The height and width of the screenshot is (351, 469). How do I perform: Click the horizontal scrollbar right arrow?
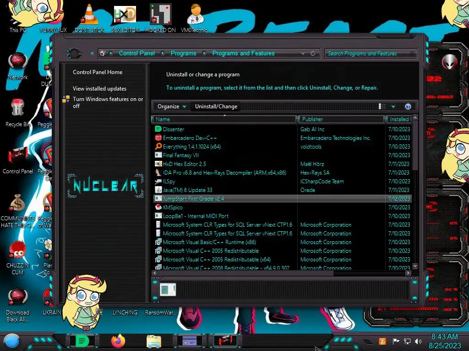click(408, 273)
